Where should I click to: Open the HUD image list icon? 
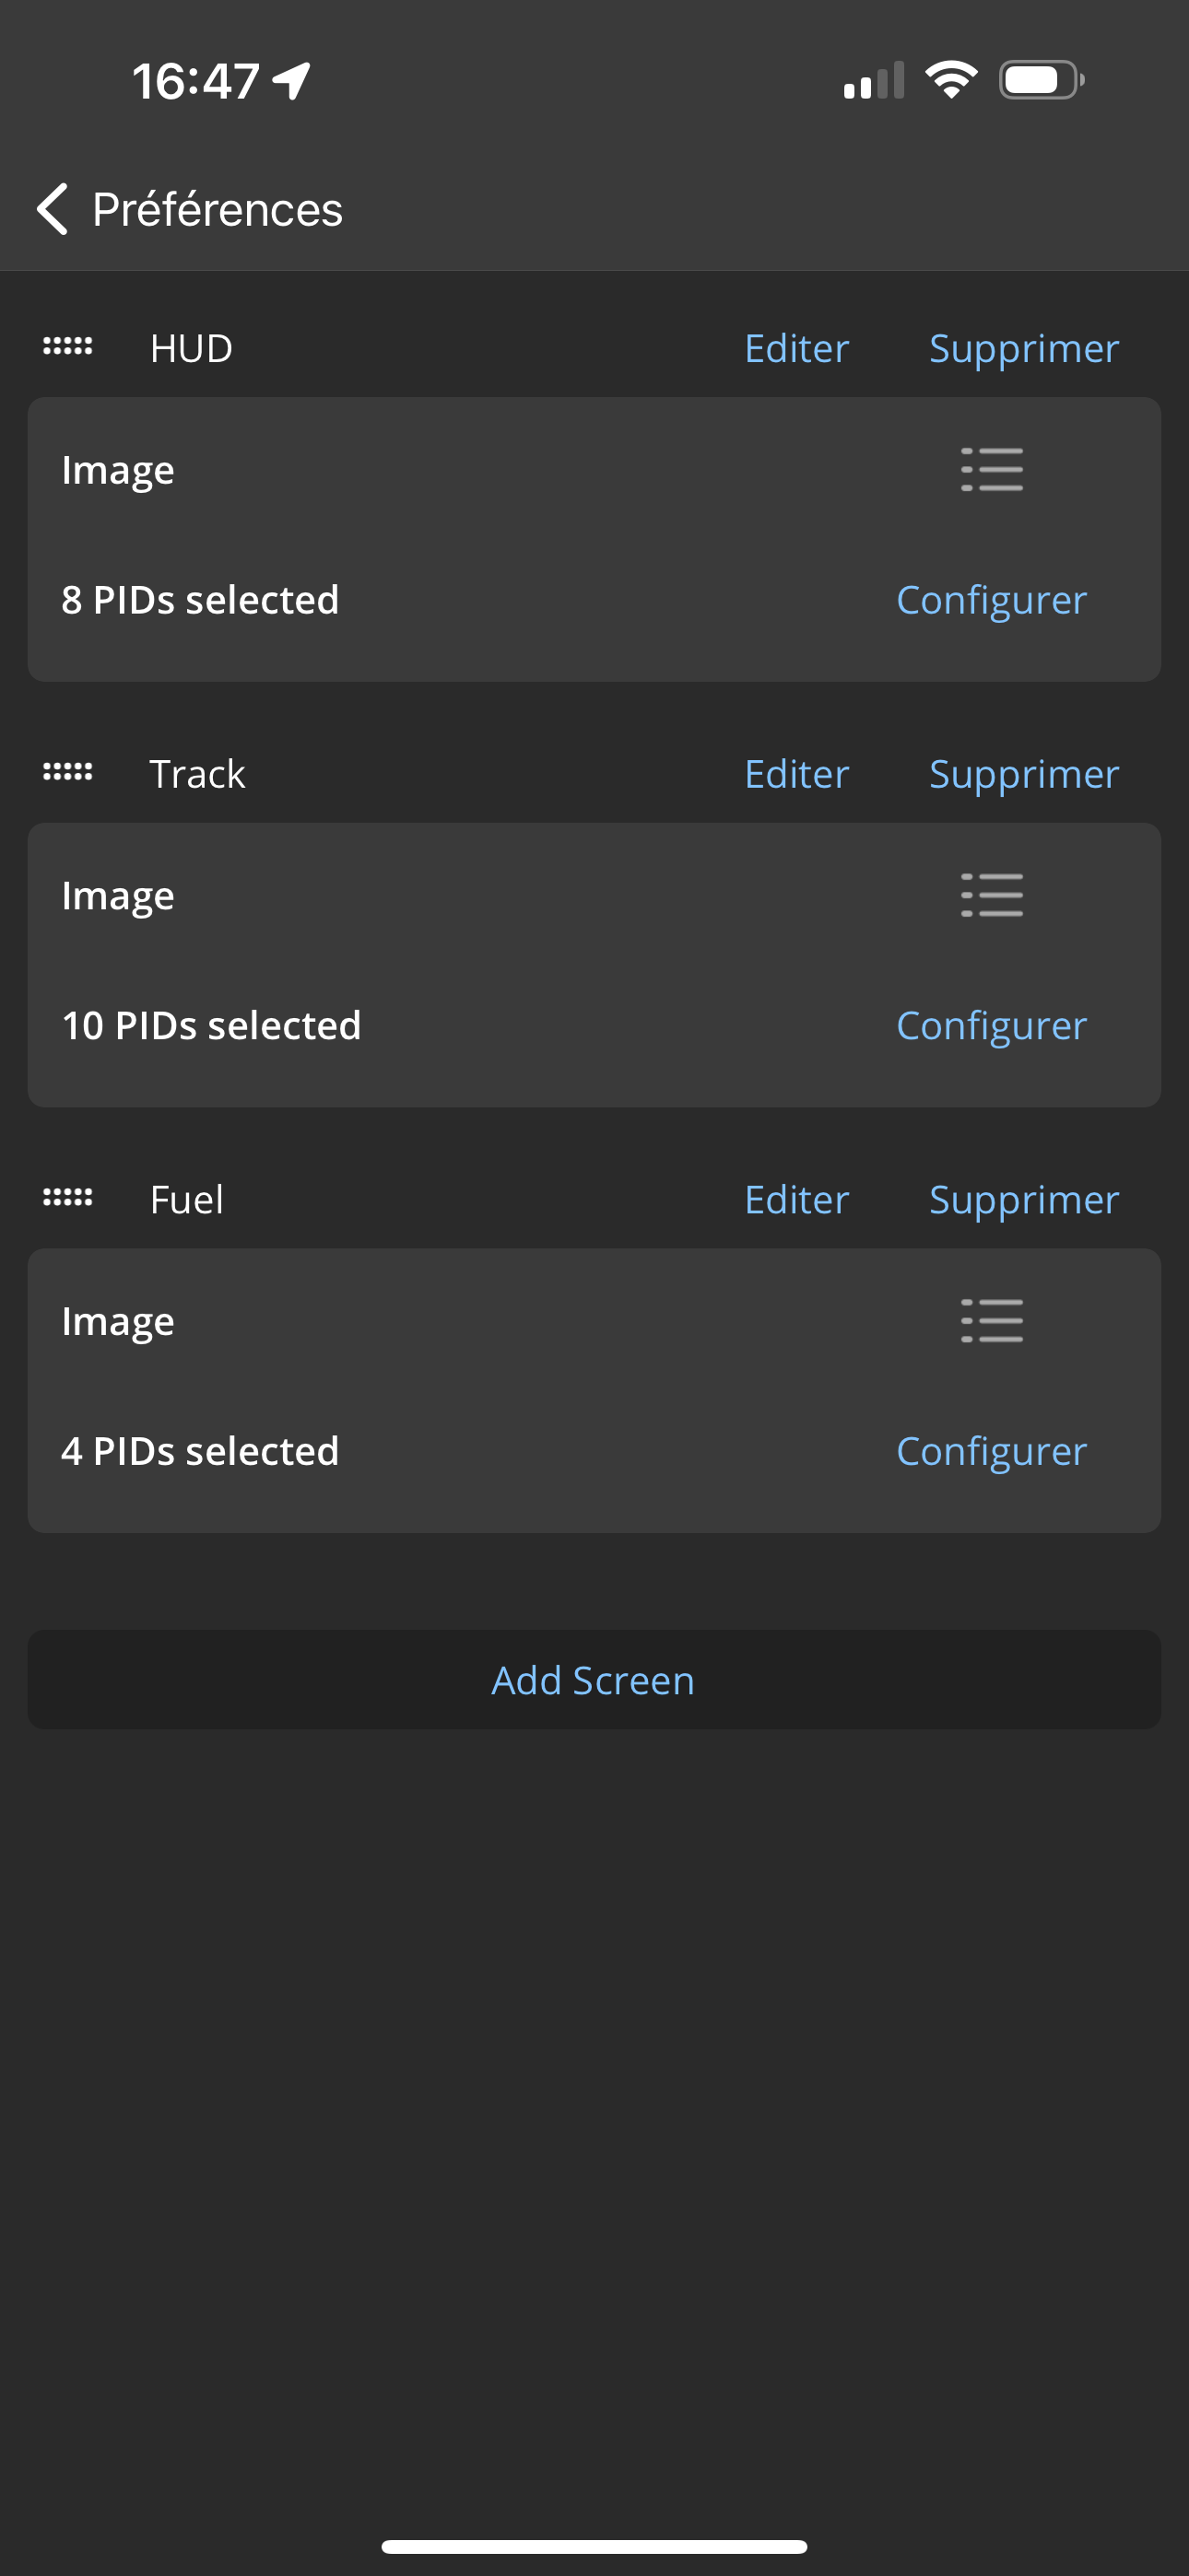click(x=991, y=469)
